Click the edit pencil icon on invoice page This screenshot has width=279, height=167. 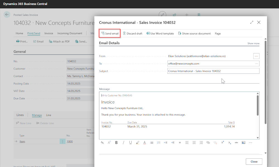(x=162, y=15)
